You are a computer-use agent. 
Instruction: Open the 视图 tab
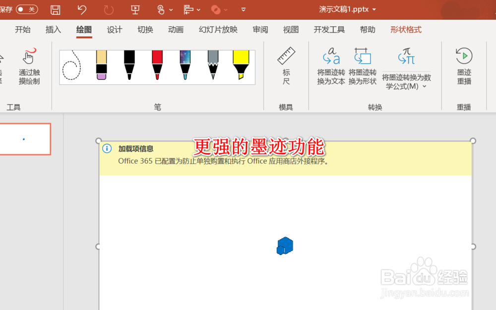pos(291,30)
